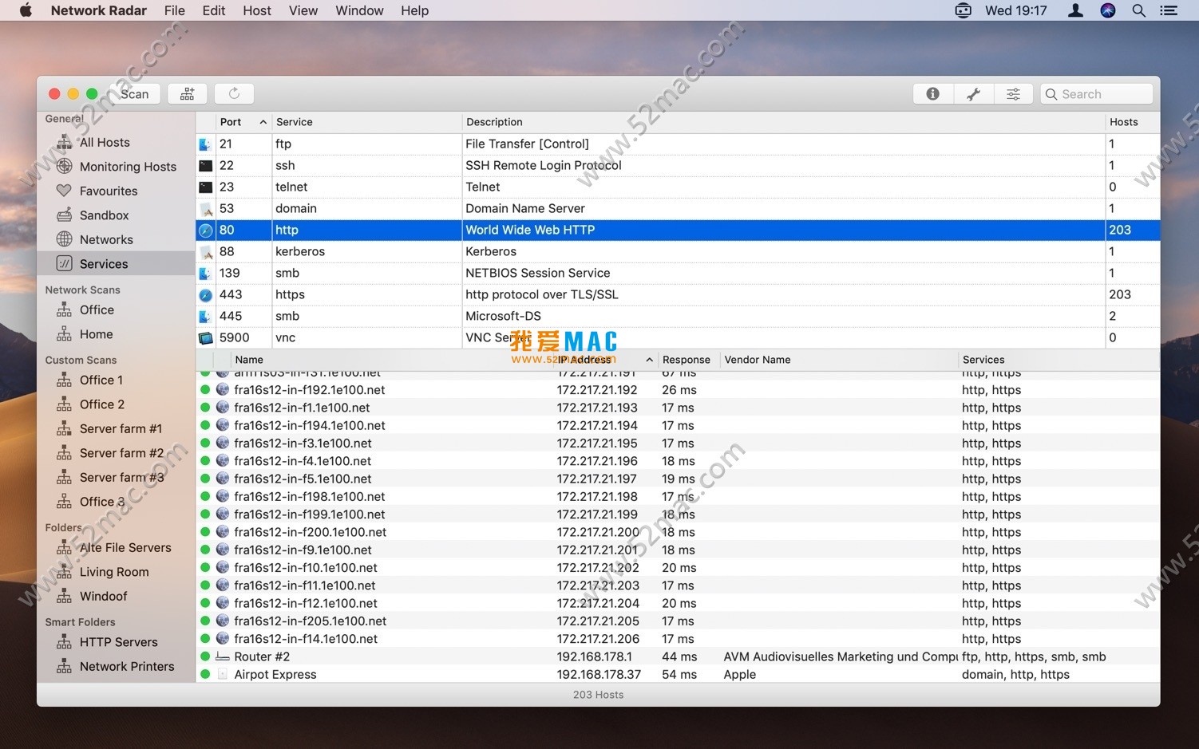Image resolution: width=1199 pixels, height=749 pixels.
Task: Sort by Port column header
Action: coord(231,122)
